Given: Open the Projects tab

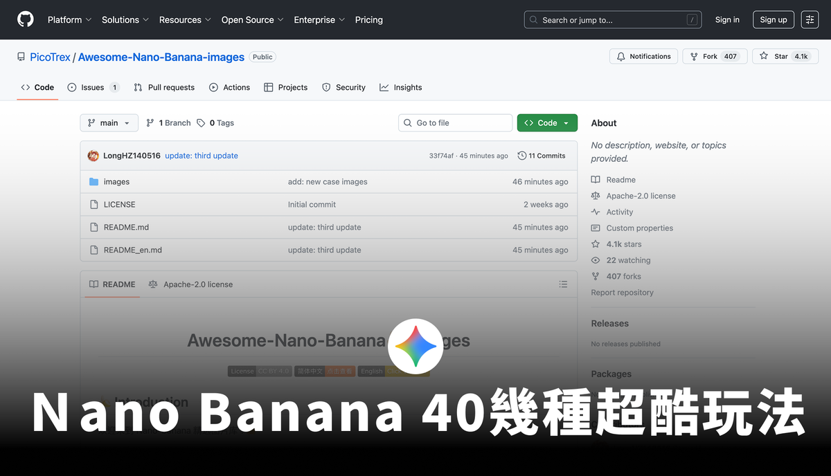Looking at the screenshot, I should coord(285,87).
